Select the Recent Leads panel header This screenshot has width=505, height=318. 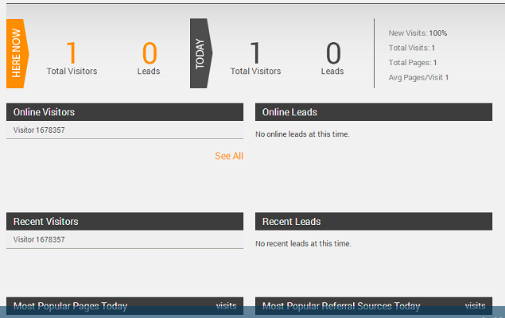click(374, 222)
